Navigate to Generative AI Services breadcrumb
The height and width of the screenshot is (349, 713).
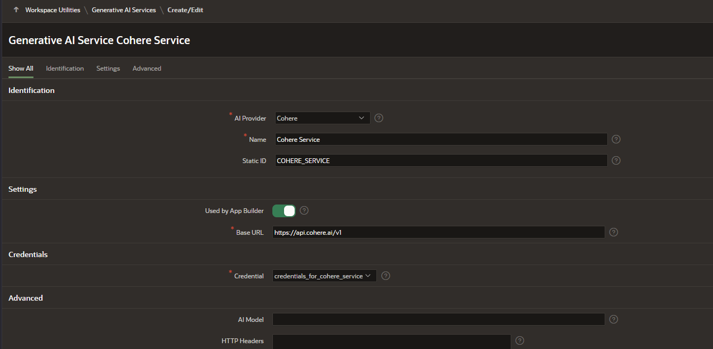(x=124, y=10)
